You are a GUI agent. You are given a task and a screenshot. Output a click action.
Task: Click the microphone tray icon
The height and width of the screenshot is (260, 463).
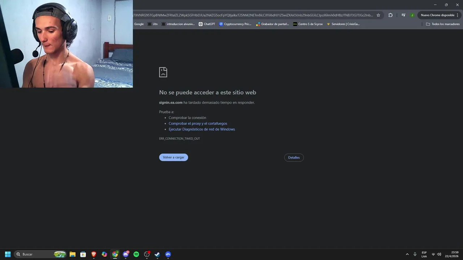pyautogui.click(x=415, y=254)
